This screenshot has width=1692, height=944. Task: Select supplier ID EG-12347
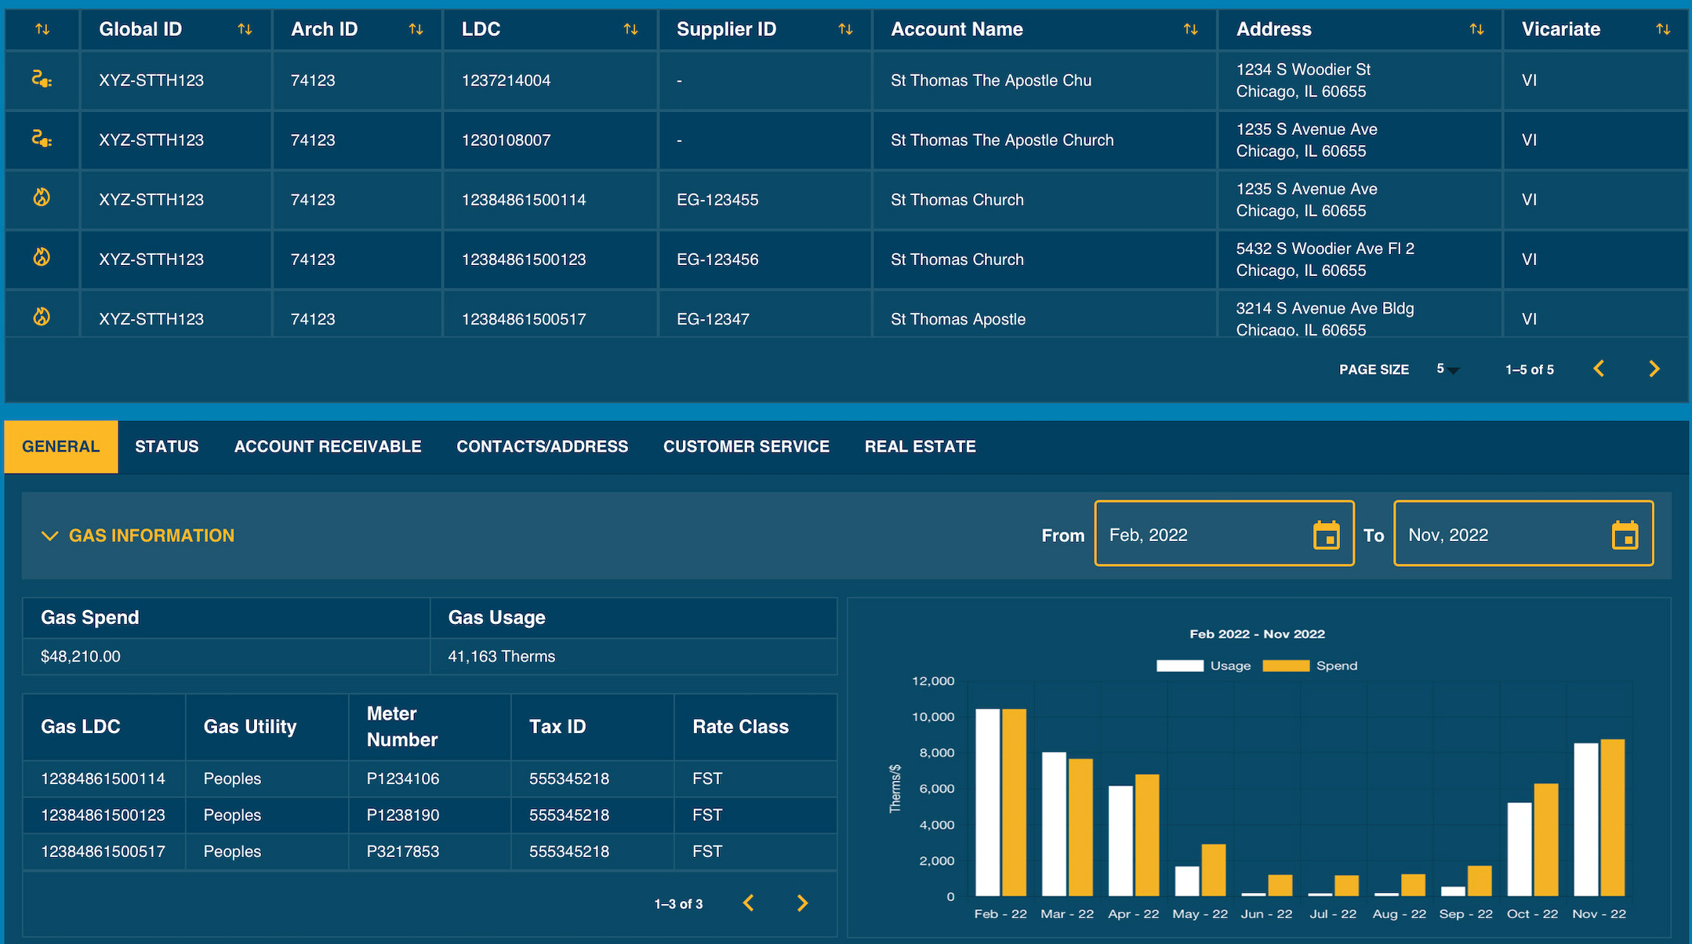click(x=713, y=318)
